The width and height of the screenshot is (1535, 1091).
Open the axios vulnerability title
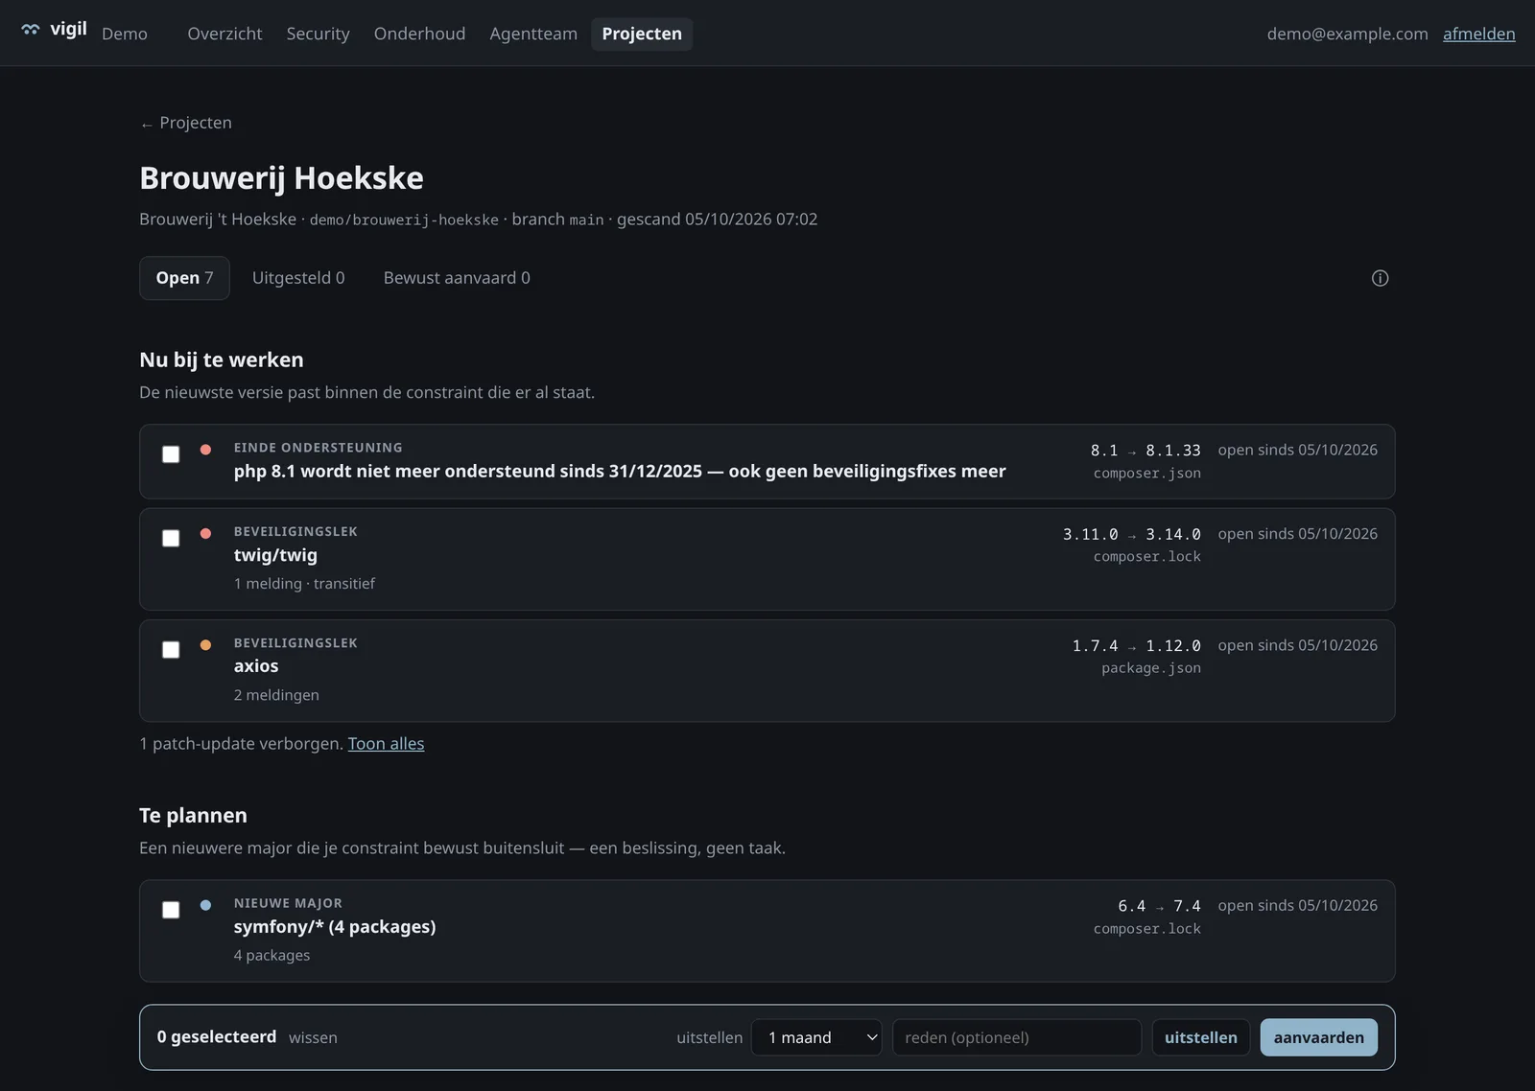(x=256, y=666)
